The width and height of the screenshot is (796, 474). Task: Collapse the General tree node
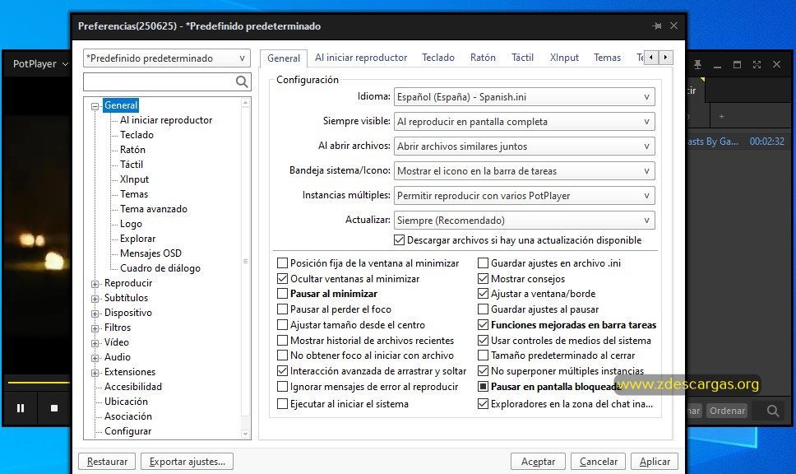pyautogui.click(x=95, y=106)
